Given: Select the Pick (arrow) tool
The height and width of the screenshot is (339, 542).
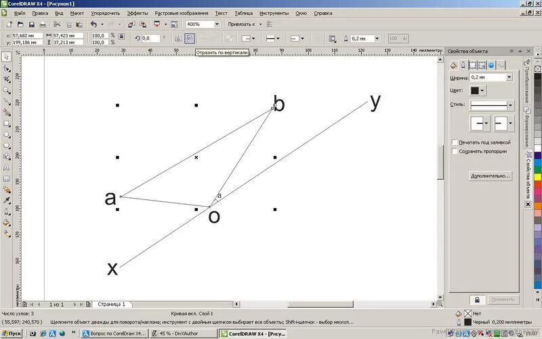Looking at the screenshot, I should pyautogui.click(x=7, y=57).
